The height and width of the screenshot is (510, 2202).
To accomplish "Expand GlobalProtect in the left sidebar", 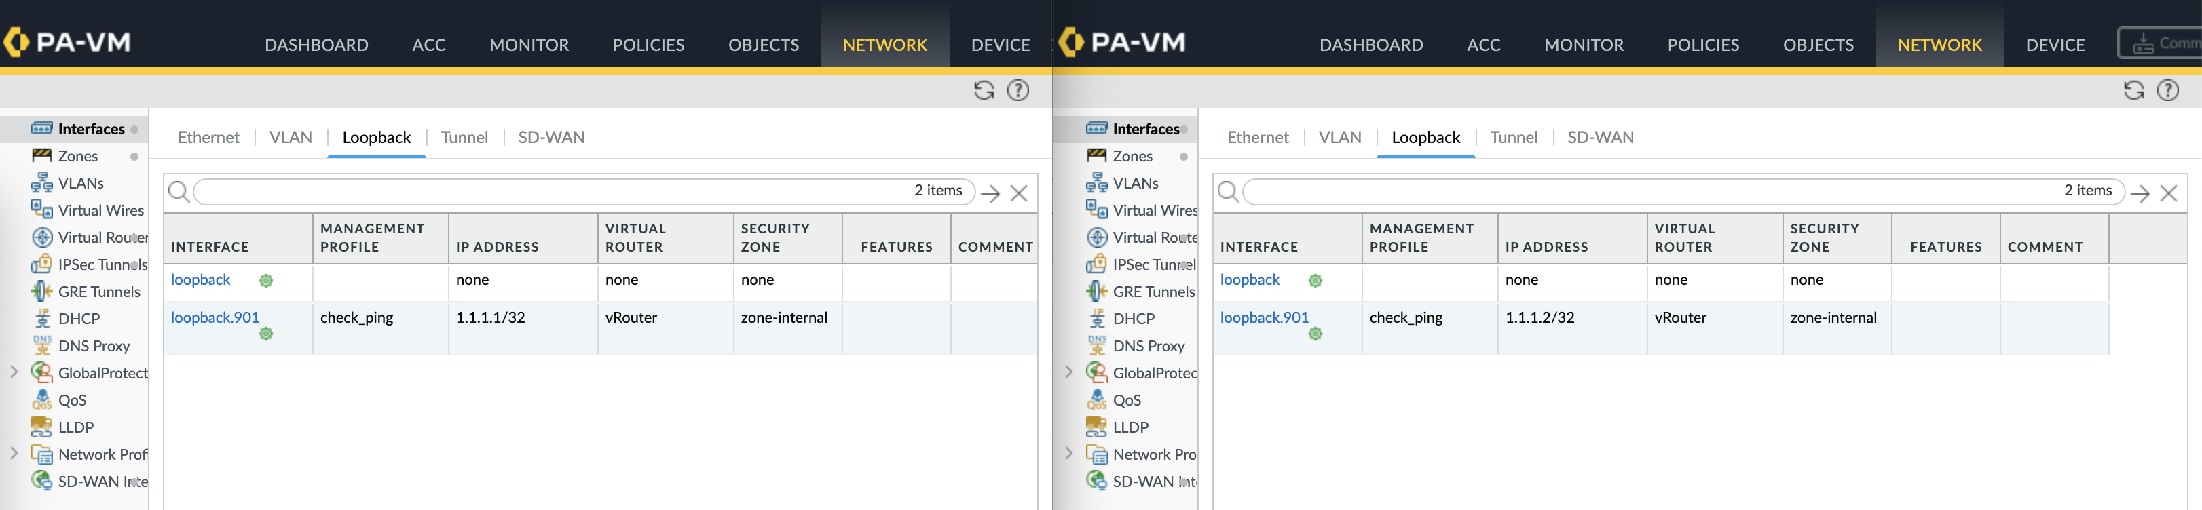I will pos(14,372).
